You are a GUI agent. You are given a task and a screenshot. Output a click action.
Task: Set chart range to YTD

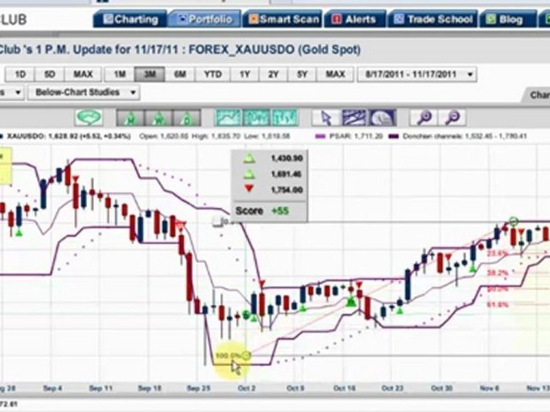click(x=213, y=74)
